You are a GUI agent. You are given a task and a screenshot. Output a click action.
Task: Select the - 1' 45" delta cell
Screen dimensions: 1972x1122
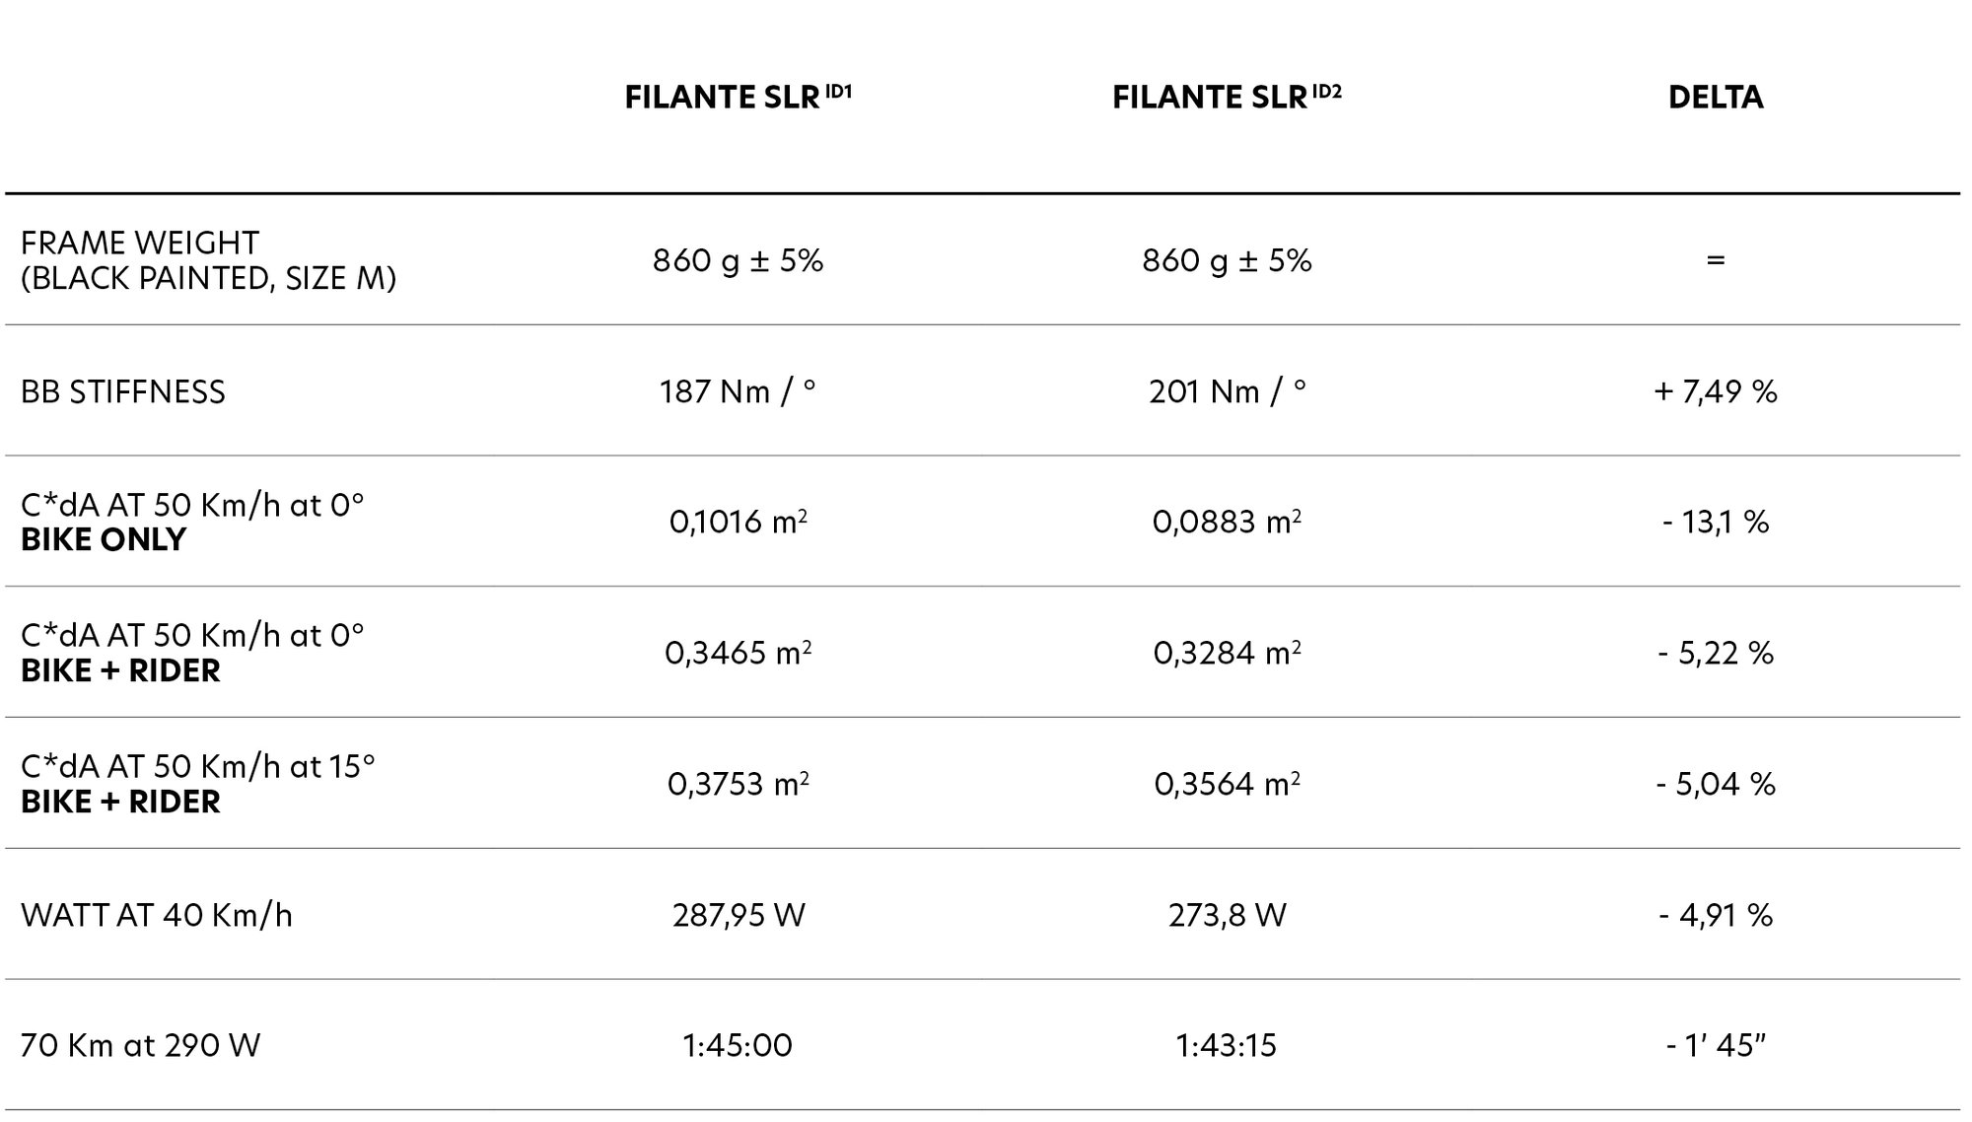[1715, 1045]
